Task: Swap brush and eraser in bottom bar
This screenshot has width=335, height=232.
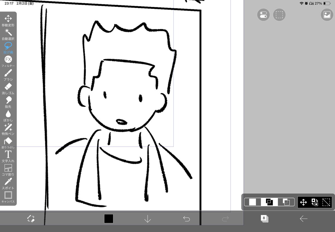Action: [x=31, y=219]
